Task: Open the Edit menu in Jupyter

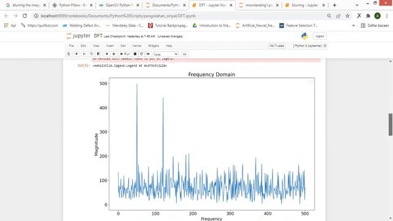Action: (x=84, y=46)
